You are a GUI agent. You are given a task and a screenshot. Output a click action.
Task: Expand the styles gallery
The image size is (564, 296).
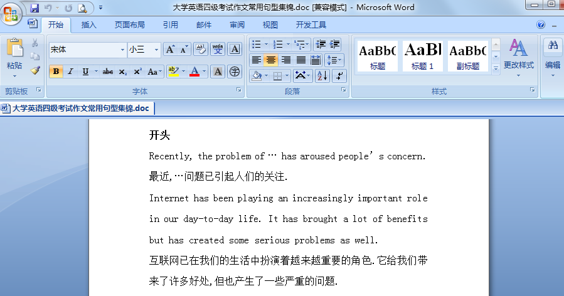point(496,68)
